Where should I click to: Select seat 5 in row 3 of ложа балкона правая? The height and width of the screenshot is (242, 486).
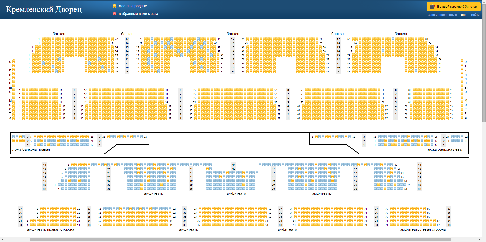(35, 137)
